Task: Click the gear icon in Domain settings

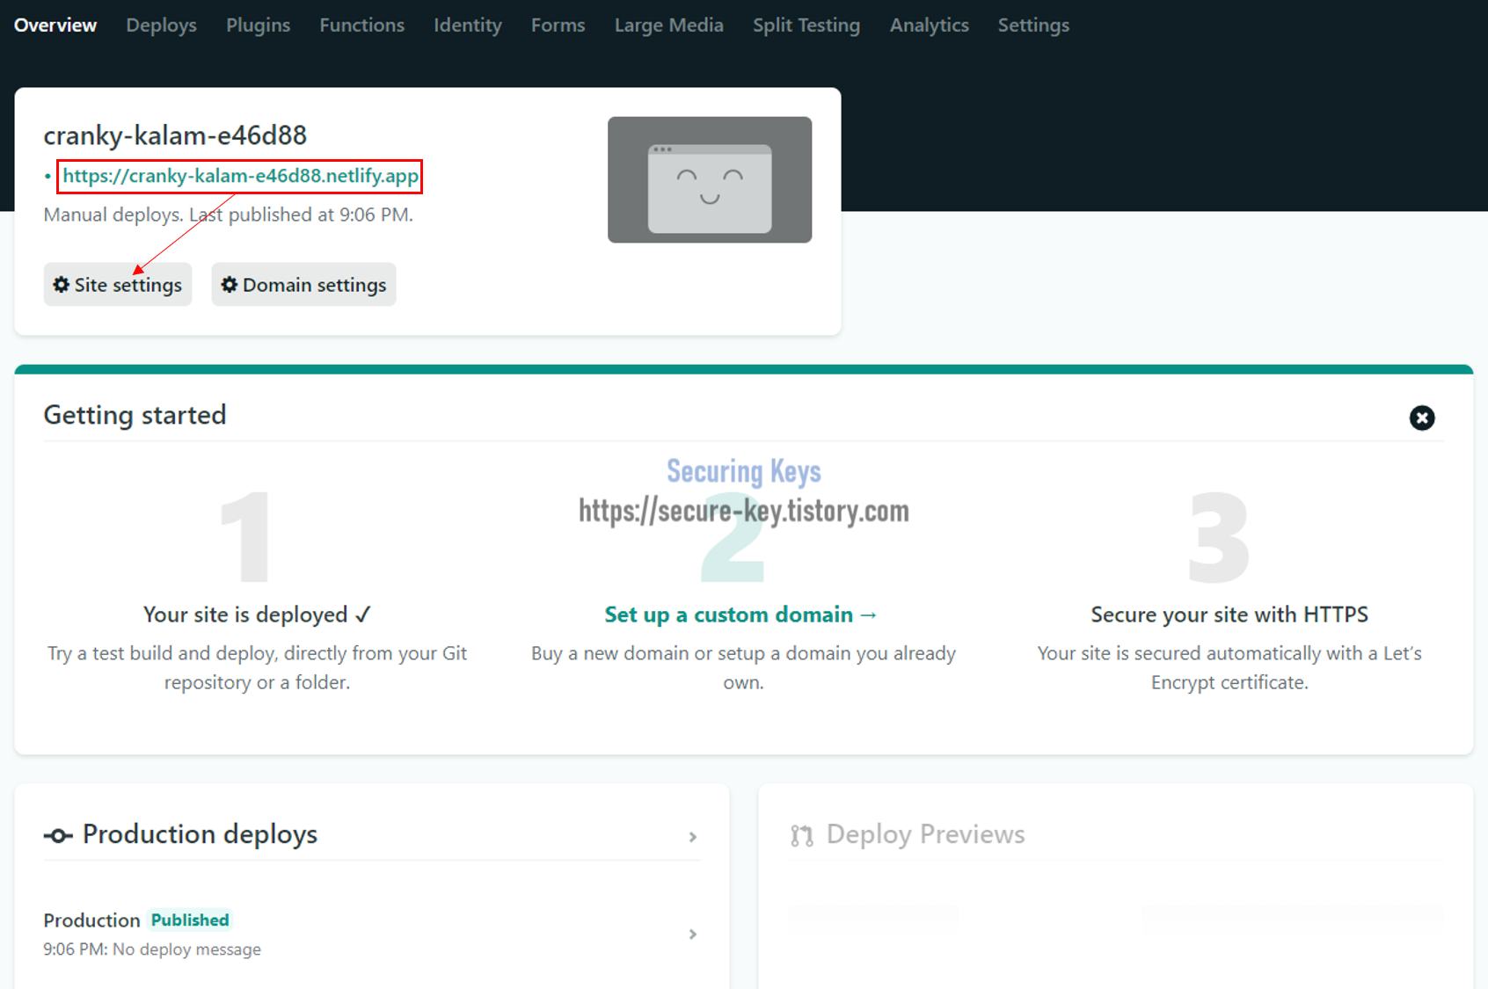Action: point(230,285)
